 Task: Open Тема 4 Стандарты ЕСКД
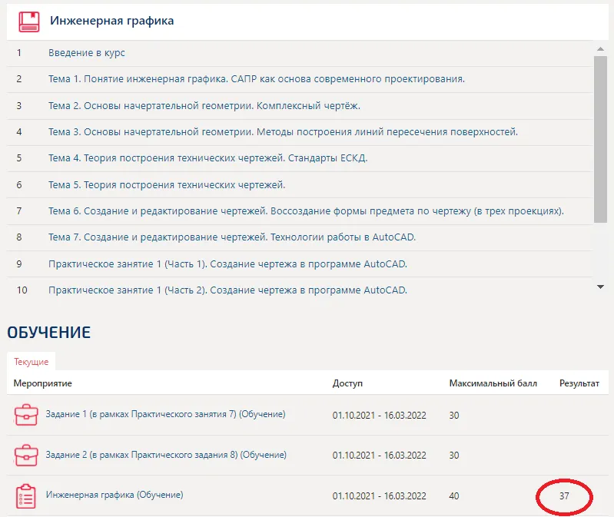pyautogui.click(x=207, y=158)
